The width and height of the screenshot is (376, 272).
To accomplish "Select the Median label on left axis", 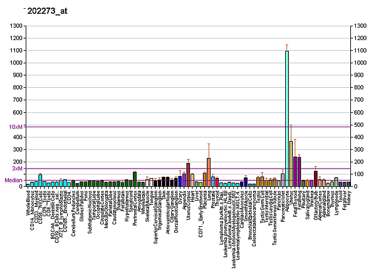I will (x=13, y=180).
